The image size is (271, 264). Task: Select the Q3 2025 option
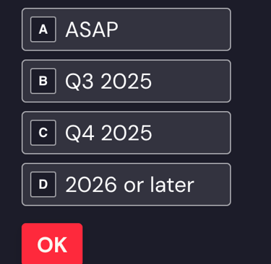coord(126,81)
